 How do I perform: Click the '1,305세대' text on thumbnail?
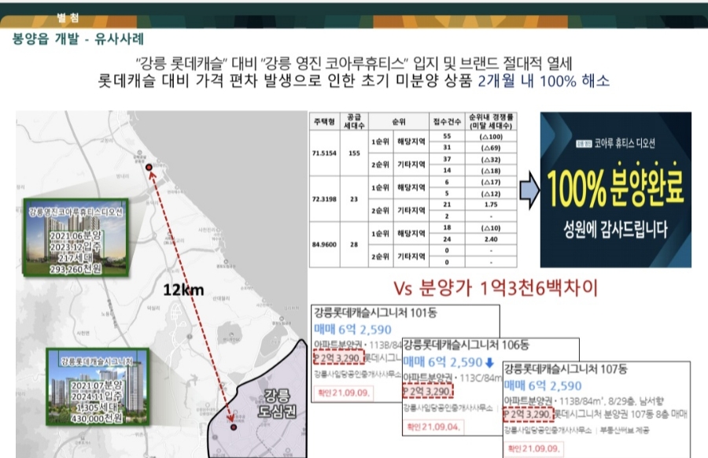[x=97, y=408]
